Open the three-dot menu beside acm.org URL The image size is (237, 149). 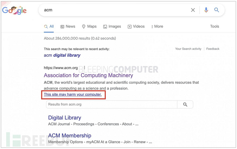pos(84,68)
